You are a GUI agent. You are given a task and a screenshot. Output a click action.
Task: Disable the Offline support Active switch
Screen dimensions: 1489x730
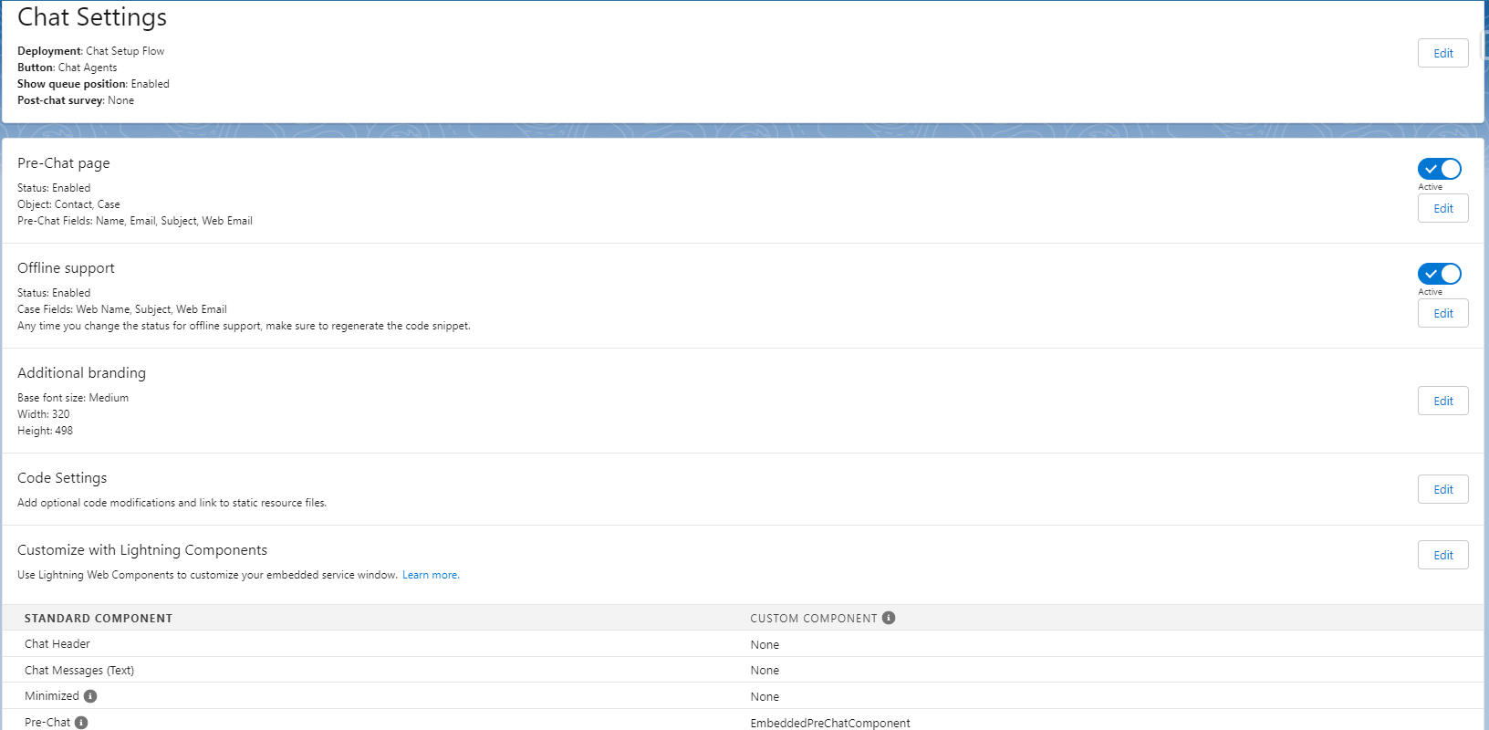click(x=1439, y=274)
